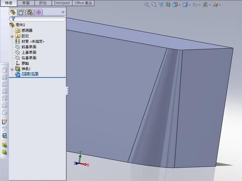Viewport: 242px width, 181px height.
Task: Open the Display Style dropdown
Action: (186, 5)
